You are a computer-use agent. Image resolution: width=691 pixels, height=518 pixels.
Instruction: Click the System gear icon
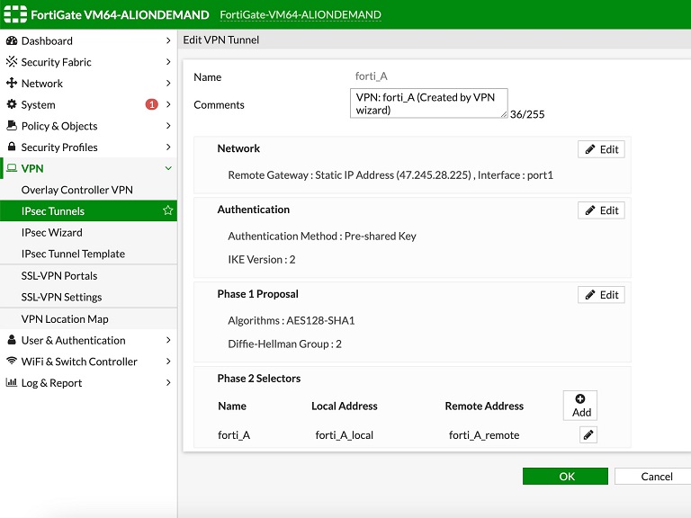point(12,104)
